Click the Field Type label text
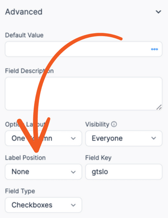Screen dimensions: 168x218 [20, 191]
